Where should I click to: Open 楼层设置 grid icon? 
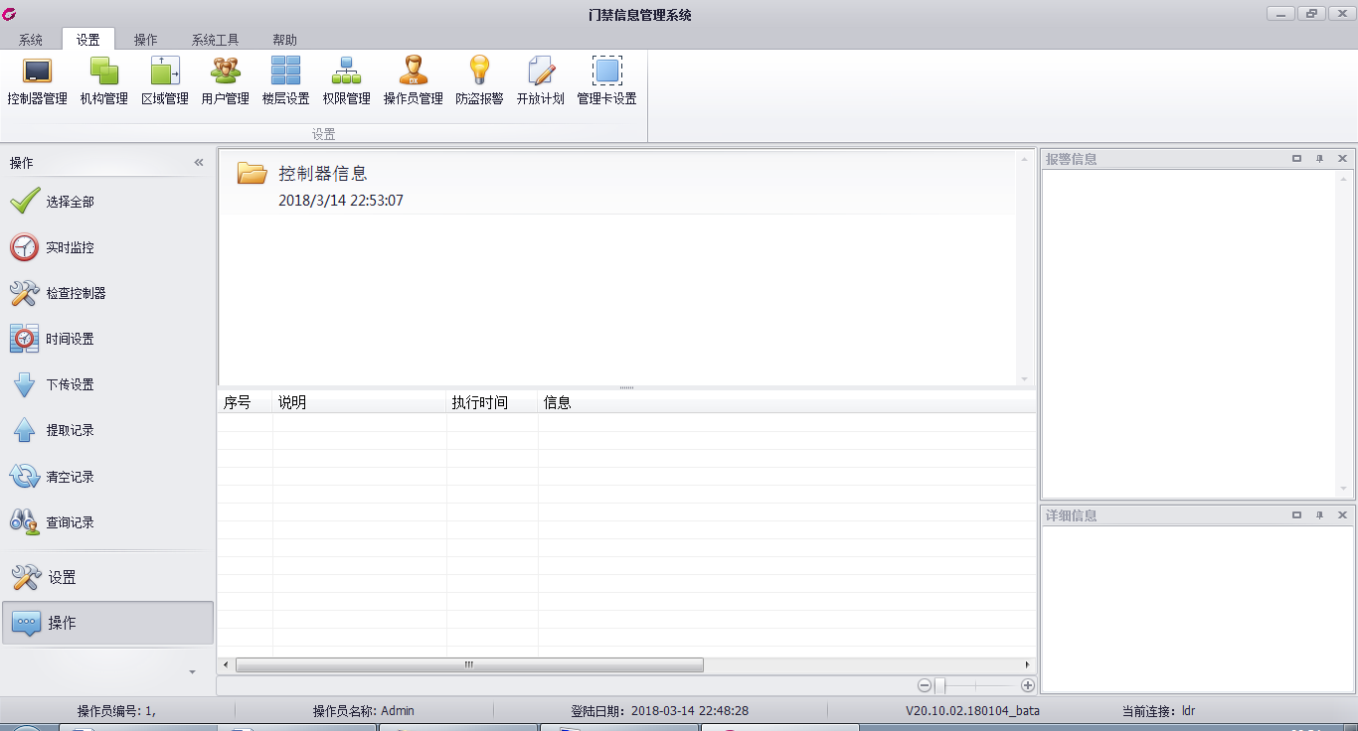tap(285, 81)
